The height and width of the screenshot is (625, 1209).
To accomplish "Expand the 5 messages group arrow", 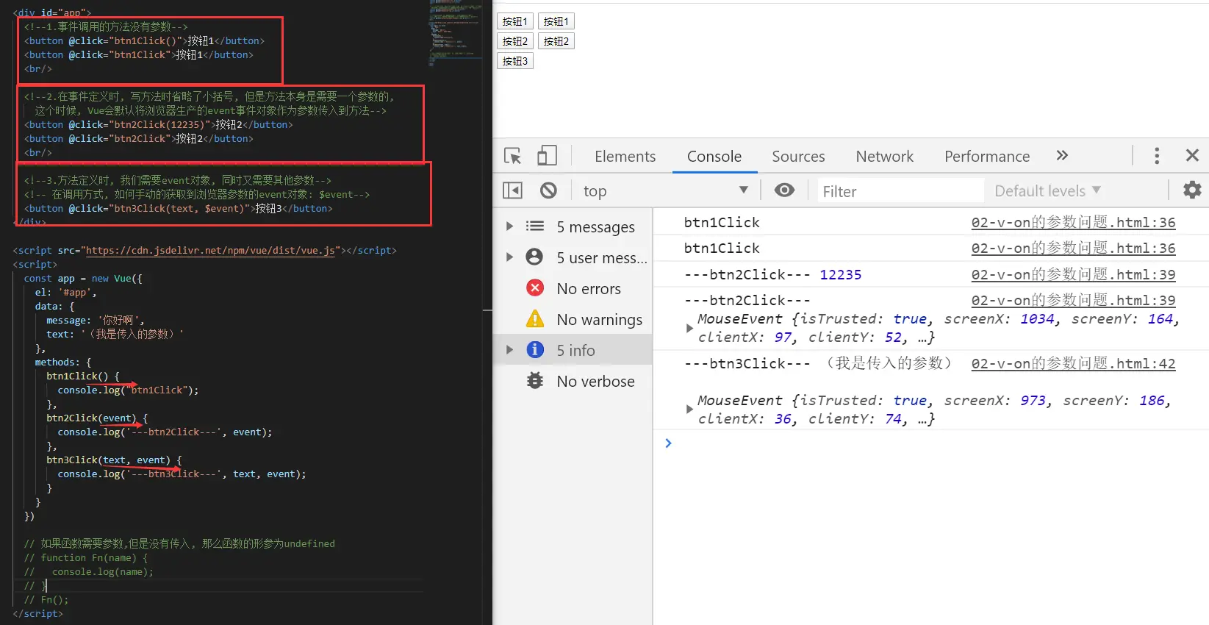I will (509, 226).
